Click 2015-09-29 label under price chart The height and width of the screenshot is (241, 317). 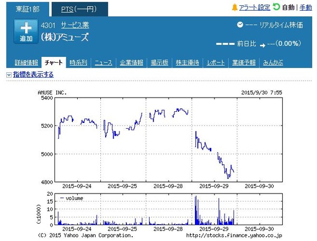click(x=214, y=186)
